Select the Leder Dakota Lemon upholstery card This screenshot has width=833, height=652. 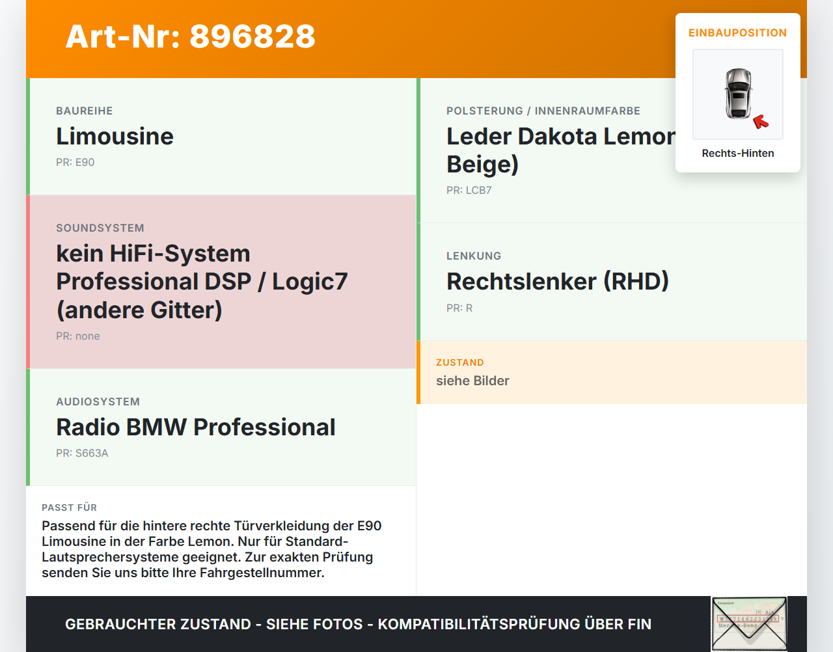pyautogui.click(x=612, y=150)
